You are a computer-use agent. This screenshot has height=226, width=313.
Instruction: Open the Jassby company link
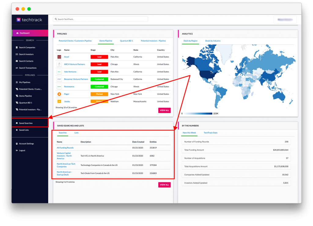tap(67, 101)
